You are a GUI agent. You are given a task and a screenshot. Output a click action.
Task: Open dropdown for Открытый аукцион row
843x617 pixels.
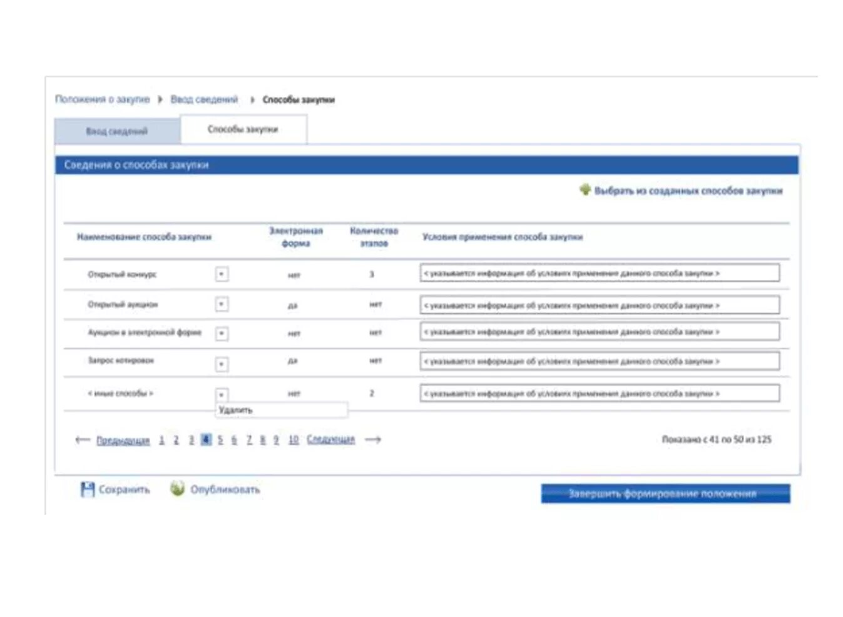(x=222, y=304)
